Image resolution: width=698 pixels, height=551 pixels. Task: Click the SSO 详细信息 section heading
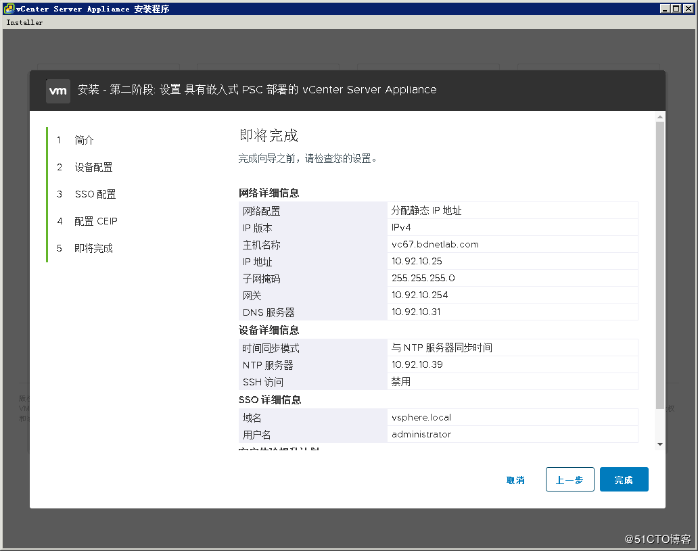270,400
